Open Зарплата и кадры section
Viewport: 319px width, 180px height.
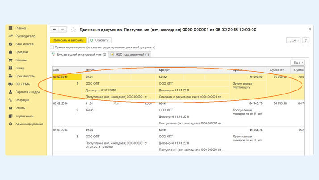[x=27, y=92]
